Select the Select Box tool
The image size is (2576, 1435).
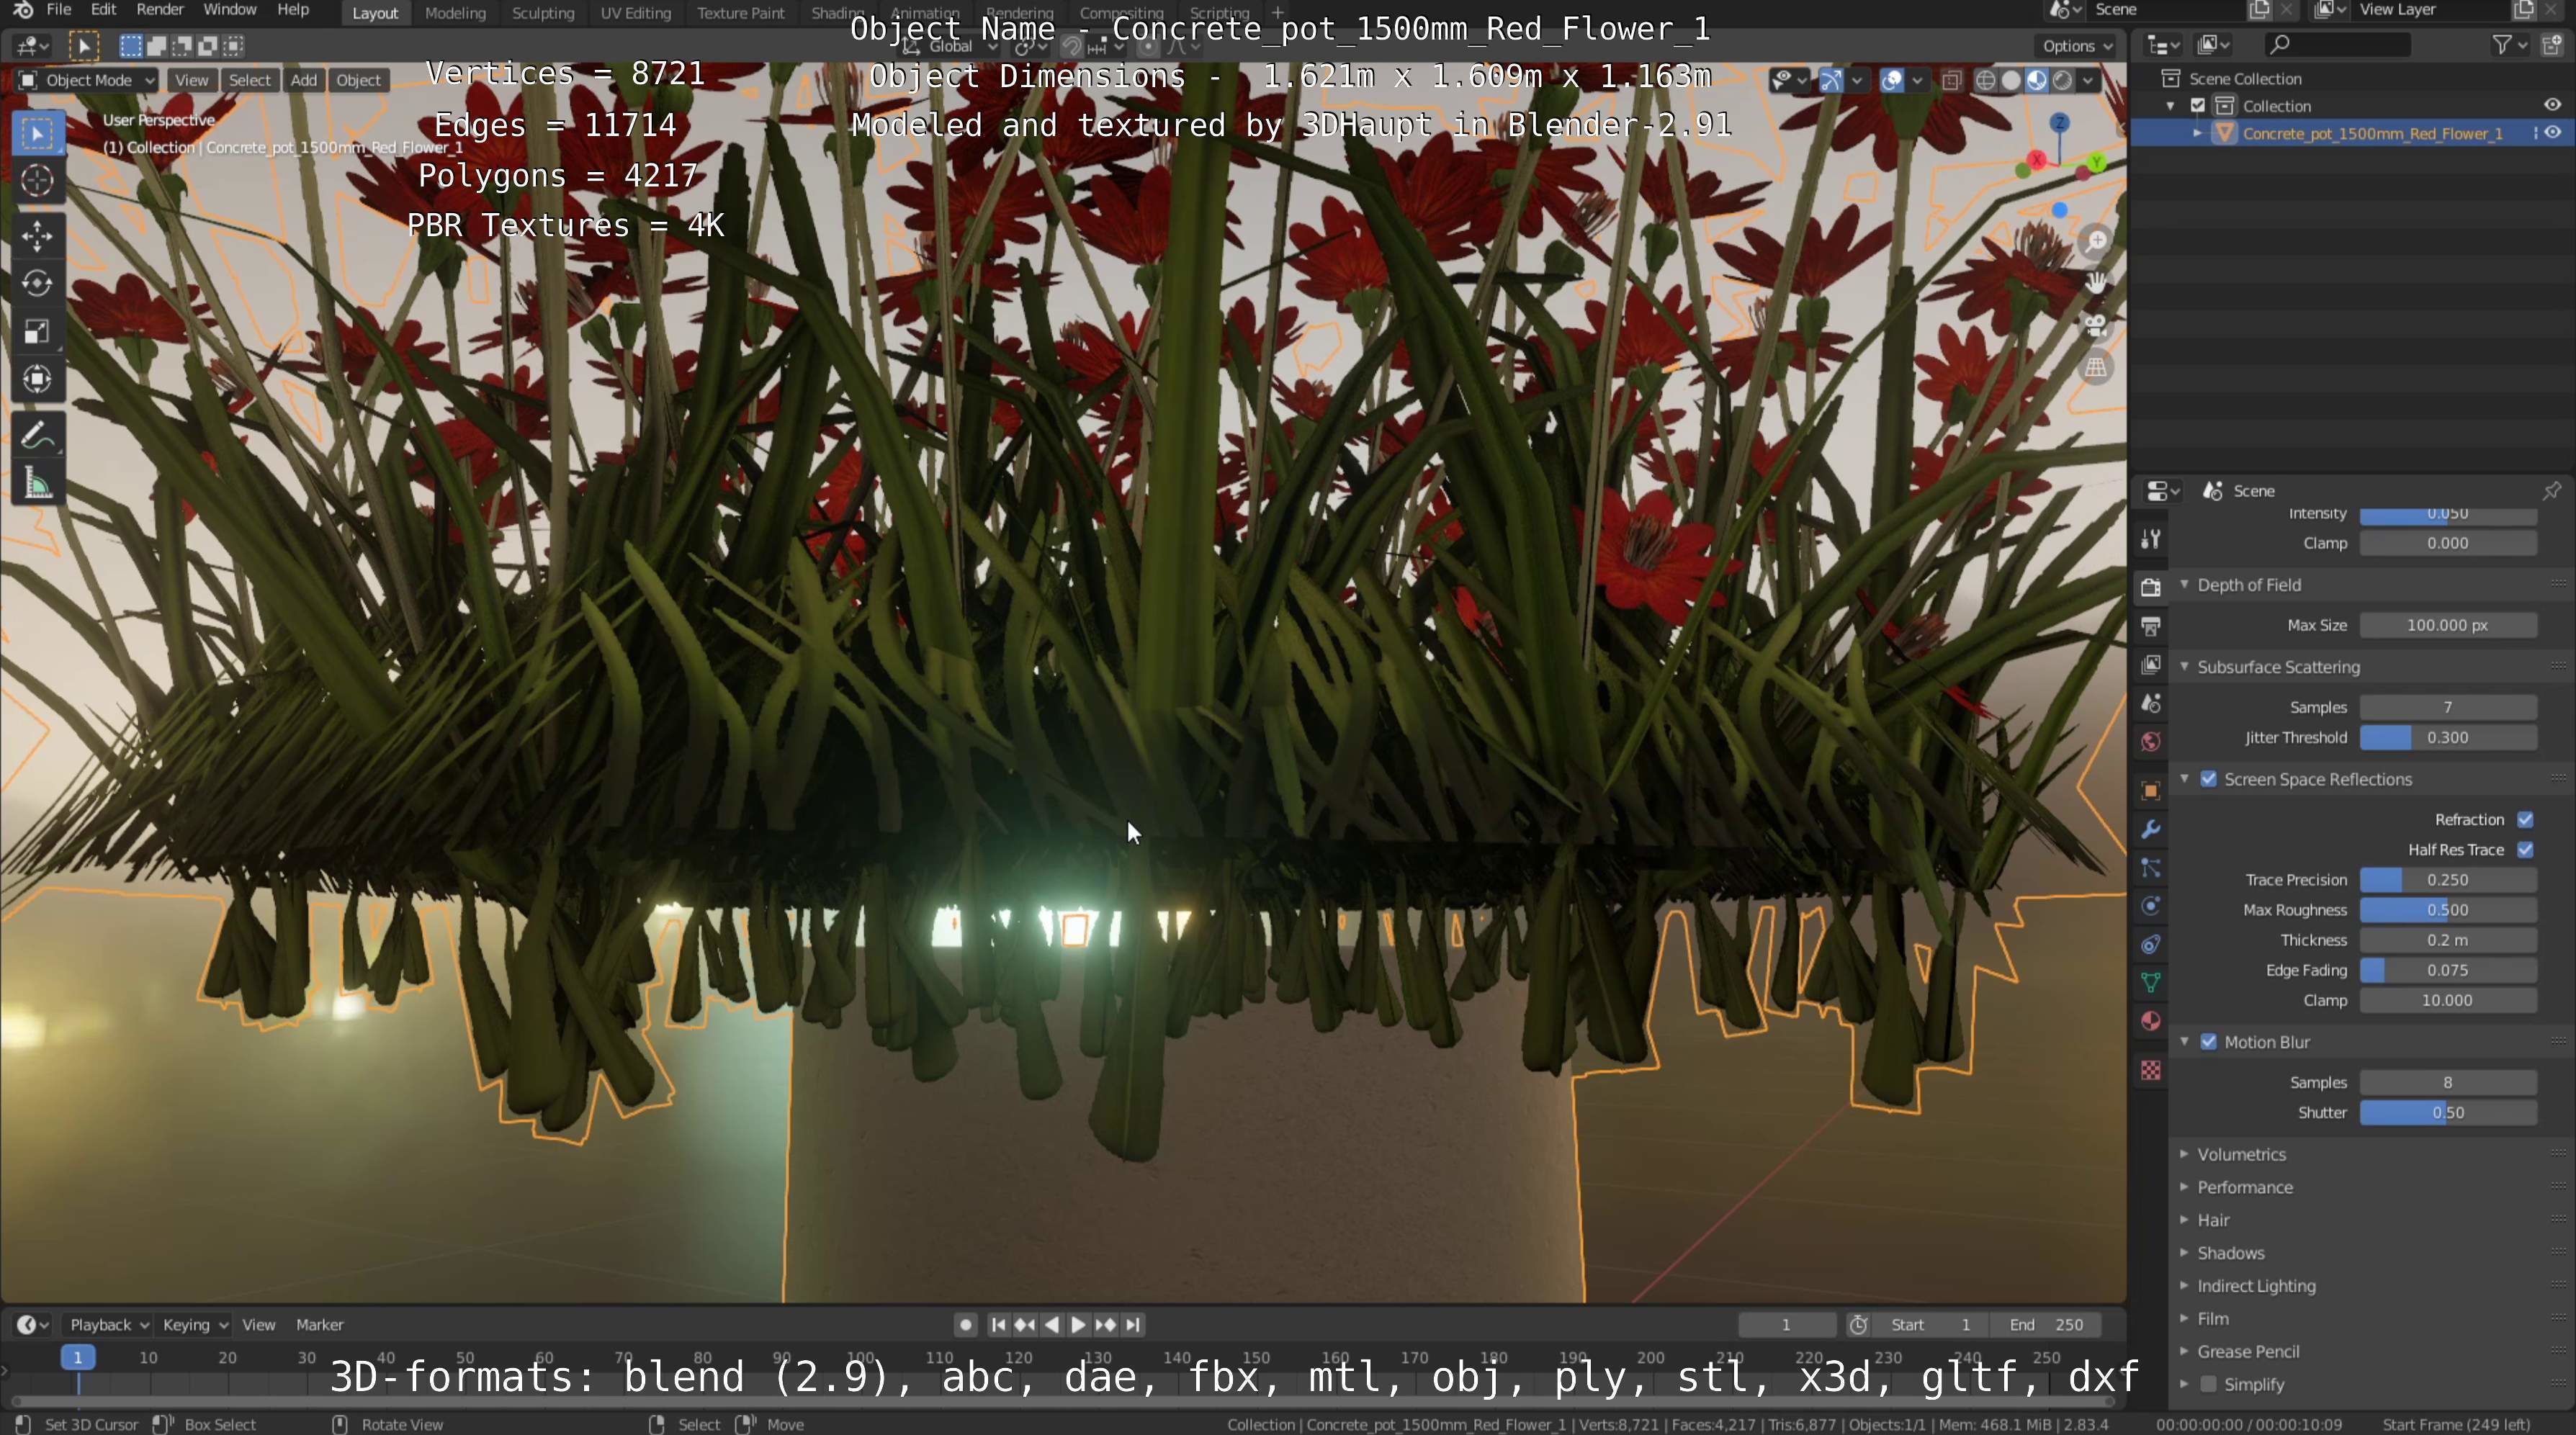[37, 134]
